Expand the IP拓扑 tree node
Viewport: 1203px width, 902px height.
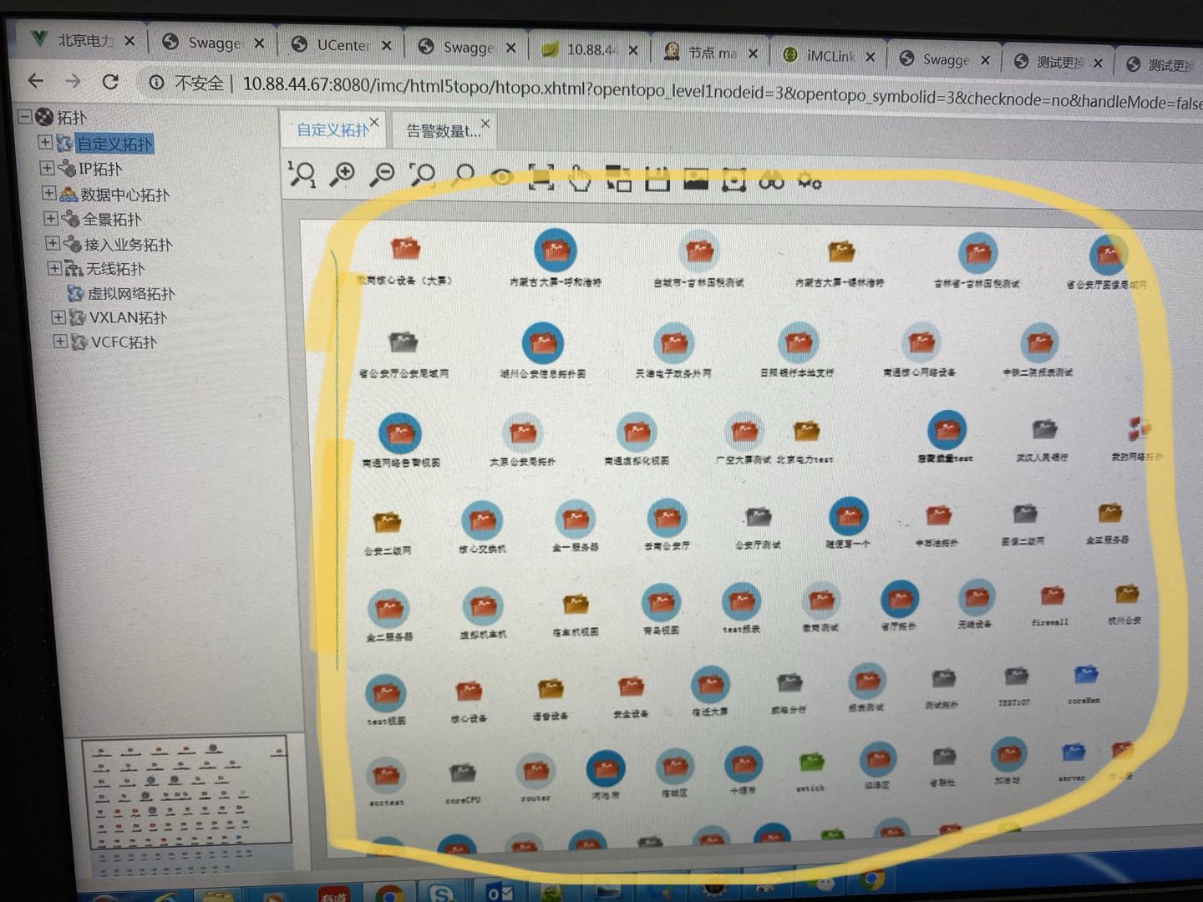[48, 168]
